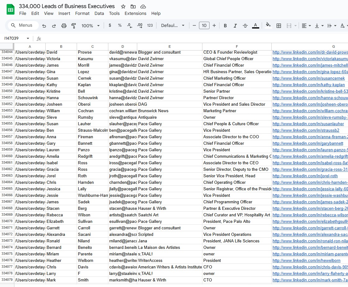The image size is (348, 287).
Task: Open the zoom level dropdown
Action: (x=91, y=26)
